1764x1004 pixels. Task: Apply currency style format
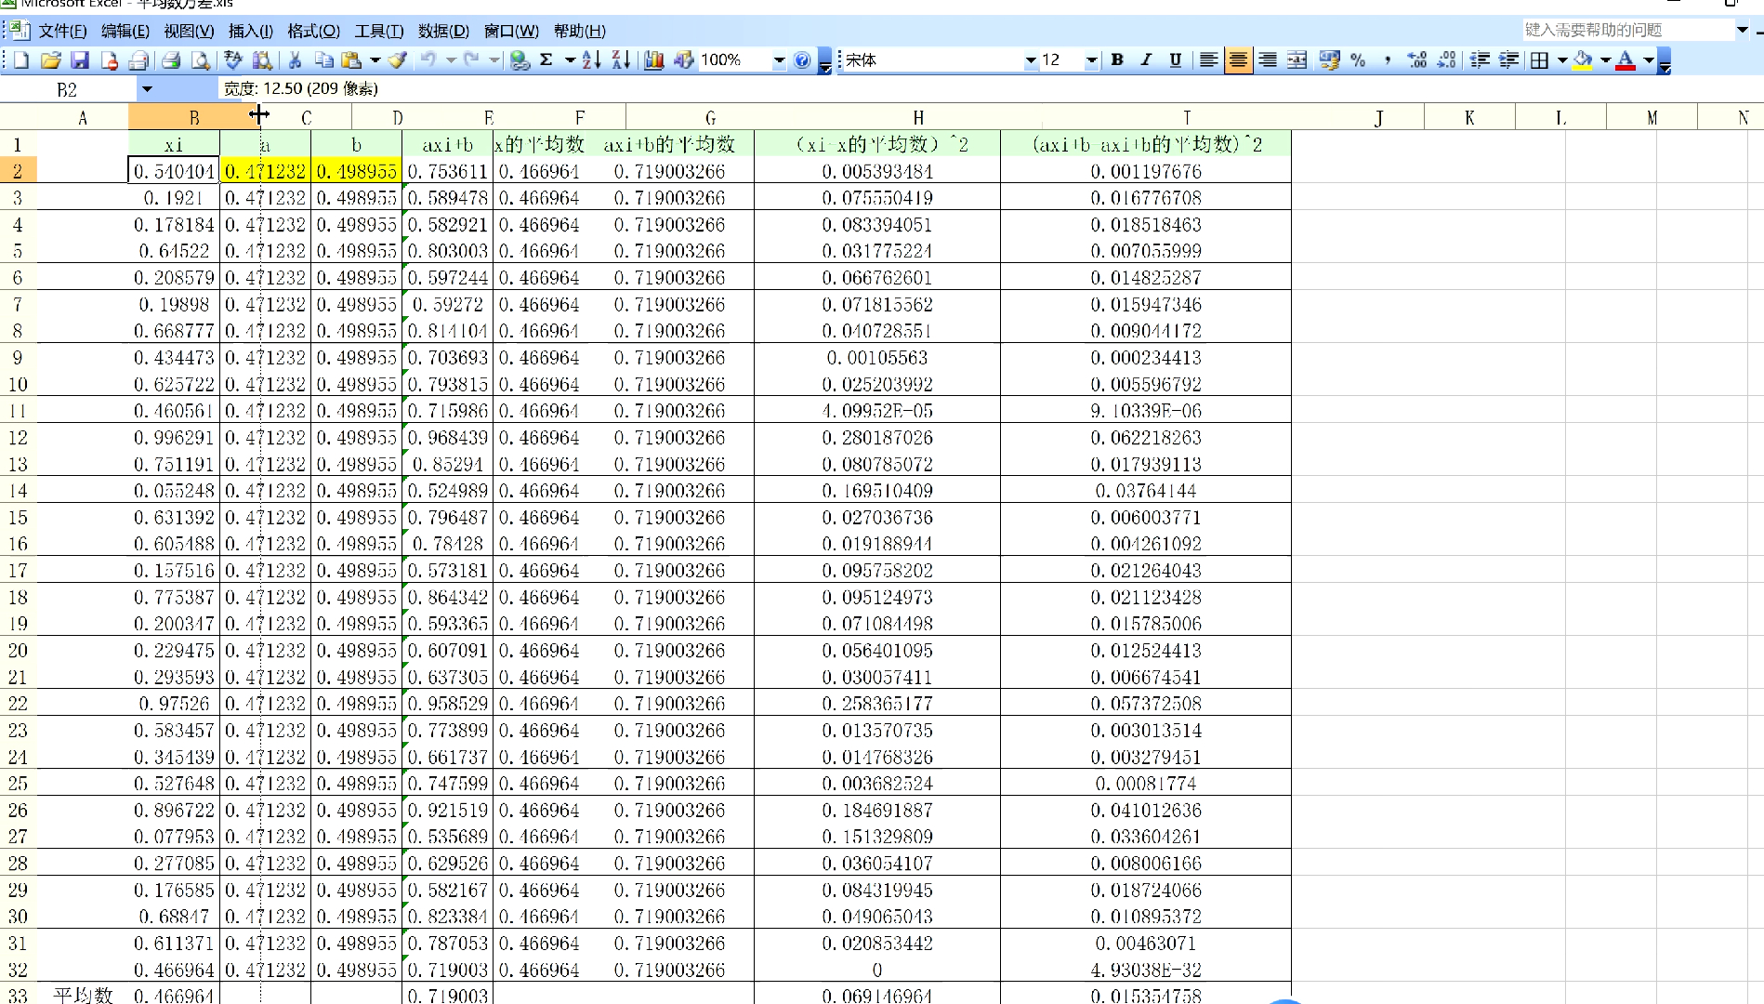[1329, 60]
